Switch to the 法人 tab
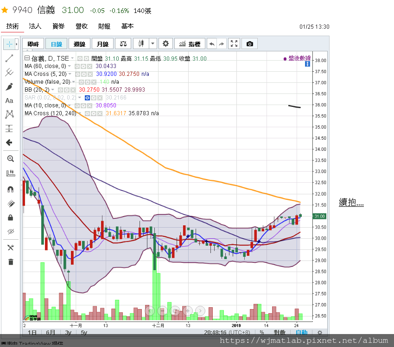The height and width of the screenshot is (347, 394). pos(35,26)
